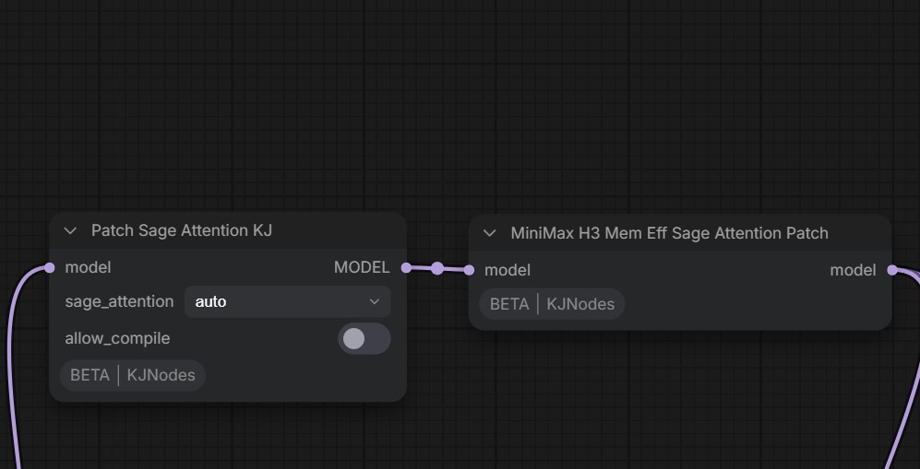Click empty canvas grid above the nodes

458,105
